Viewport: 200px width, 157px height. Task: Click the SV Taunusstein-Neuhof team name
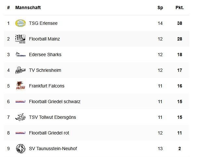[x=52, y=149]
